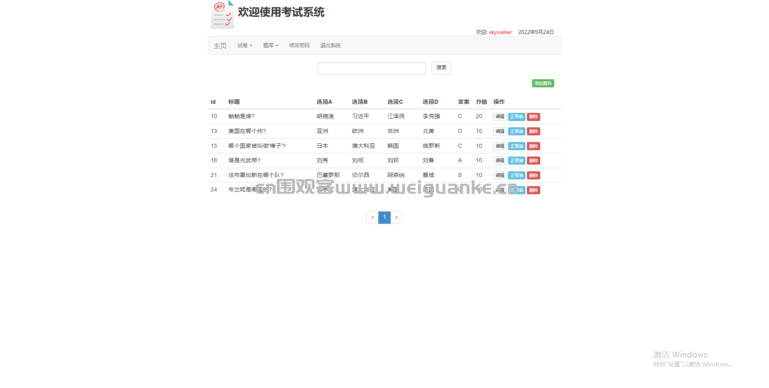Go to next page with » button
Screen dimensions: 769x388
396,217
